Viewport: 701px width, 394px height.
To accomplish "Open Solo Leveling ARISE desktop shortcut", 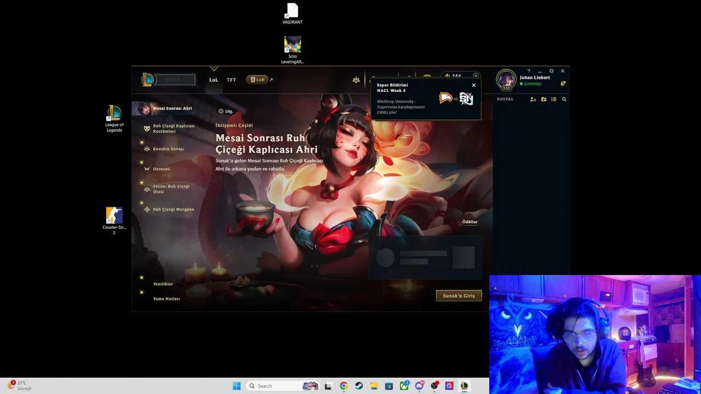I will click(x=292, y=50).
